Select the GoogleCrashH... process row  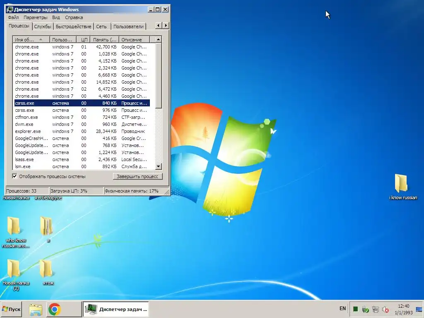tap(82, 138)
